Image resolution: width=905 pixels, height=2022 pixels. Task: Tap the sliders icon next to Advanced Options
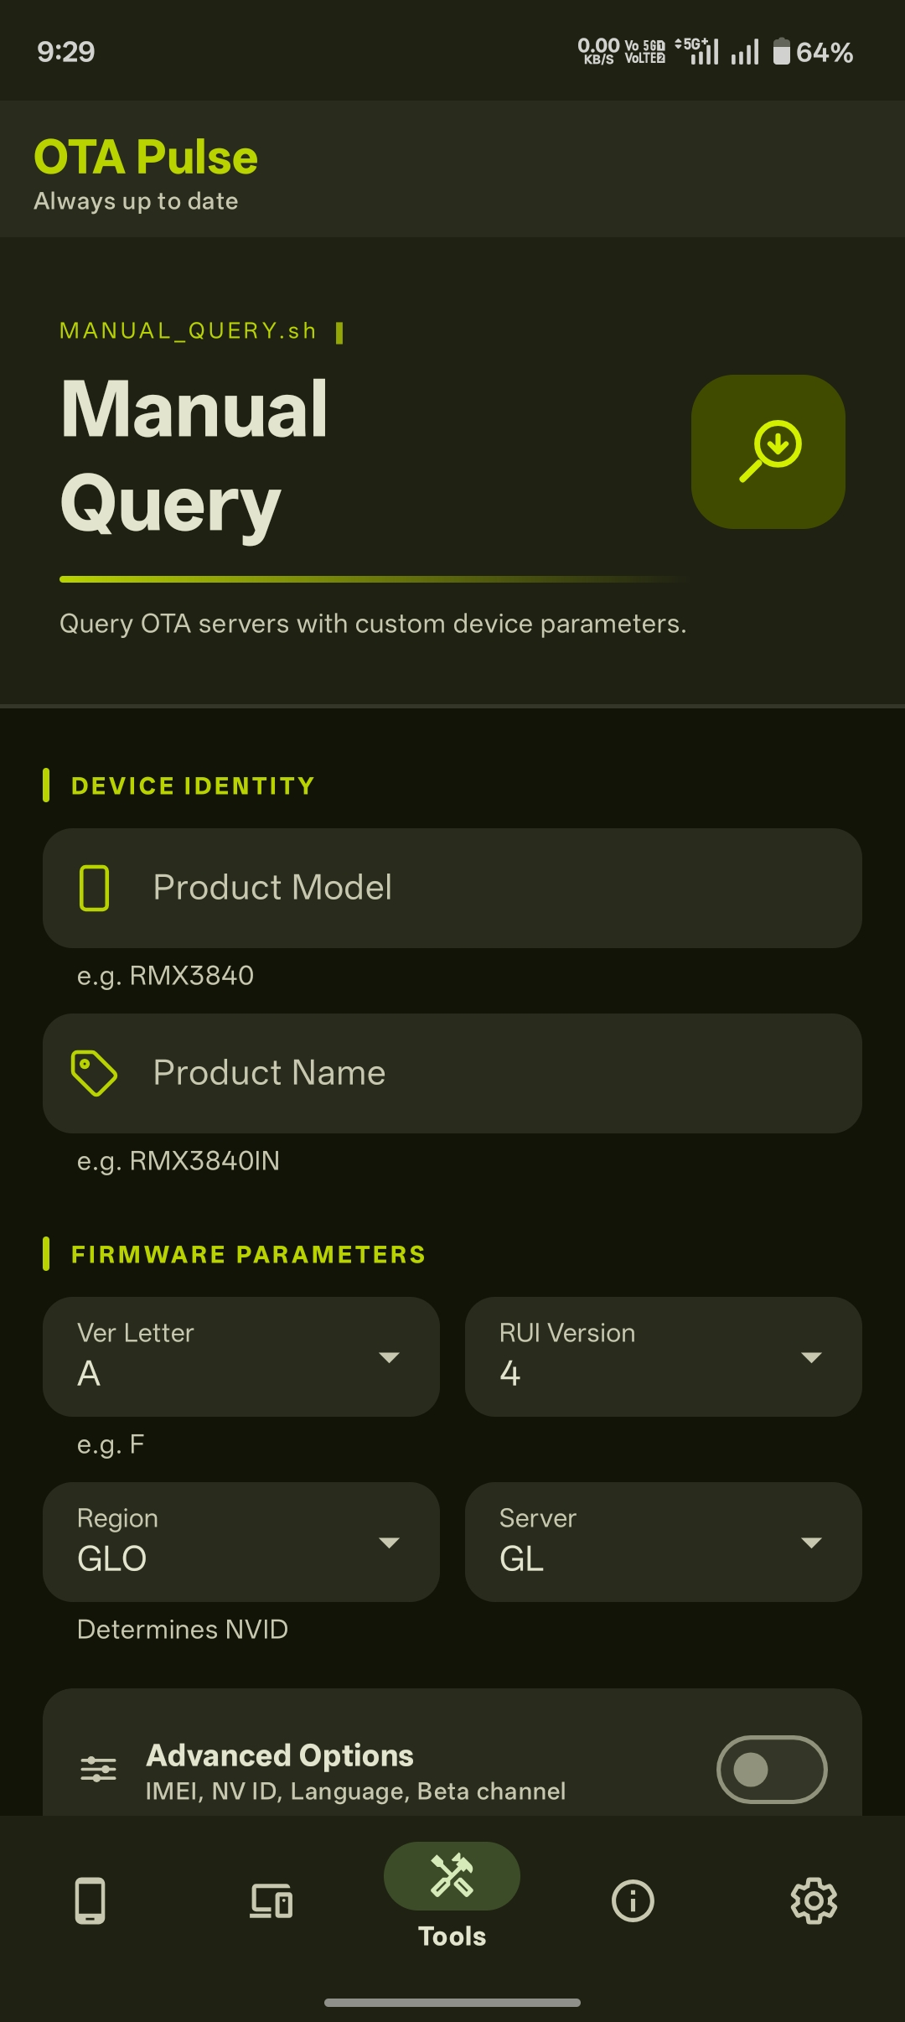(98, 1769)
